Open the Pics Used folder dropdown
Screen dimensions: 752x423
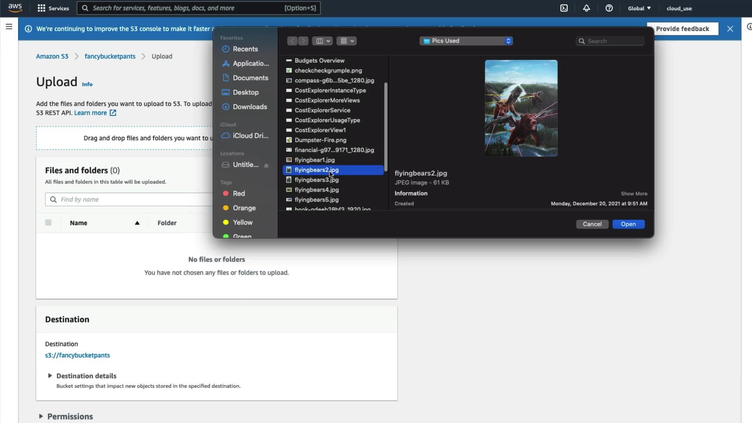click(466, 41)
